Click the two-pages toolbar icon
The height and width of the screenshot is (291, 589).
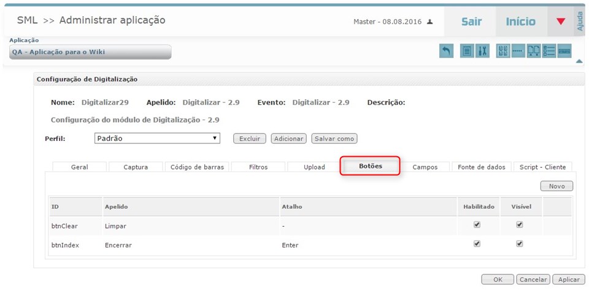pyautogui.click(x=534, y=51)
